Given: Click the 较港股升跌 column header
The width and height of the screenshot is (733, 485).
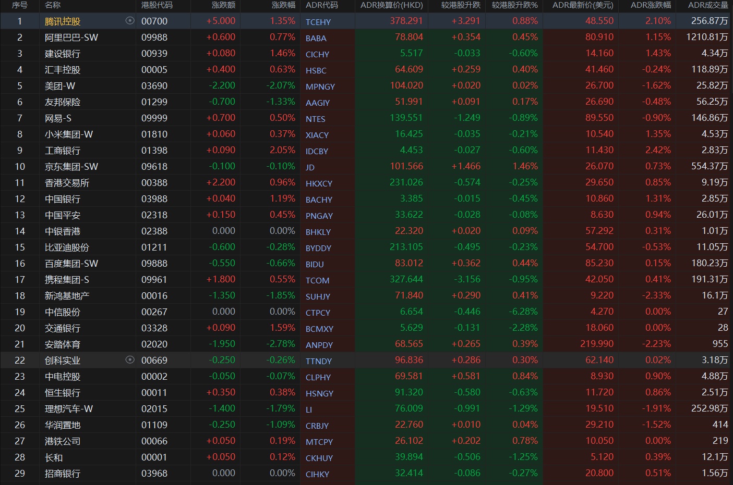Looking at the screenshot, I should click(461, 5).
